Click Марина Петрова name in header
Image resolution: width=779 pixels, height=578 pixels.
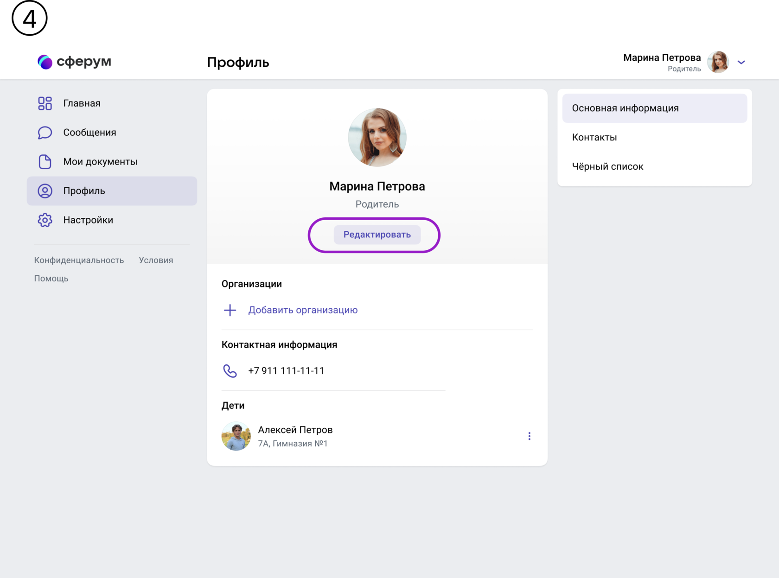662,58
